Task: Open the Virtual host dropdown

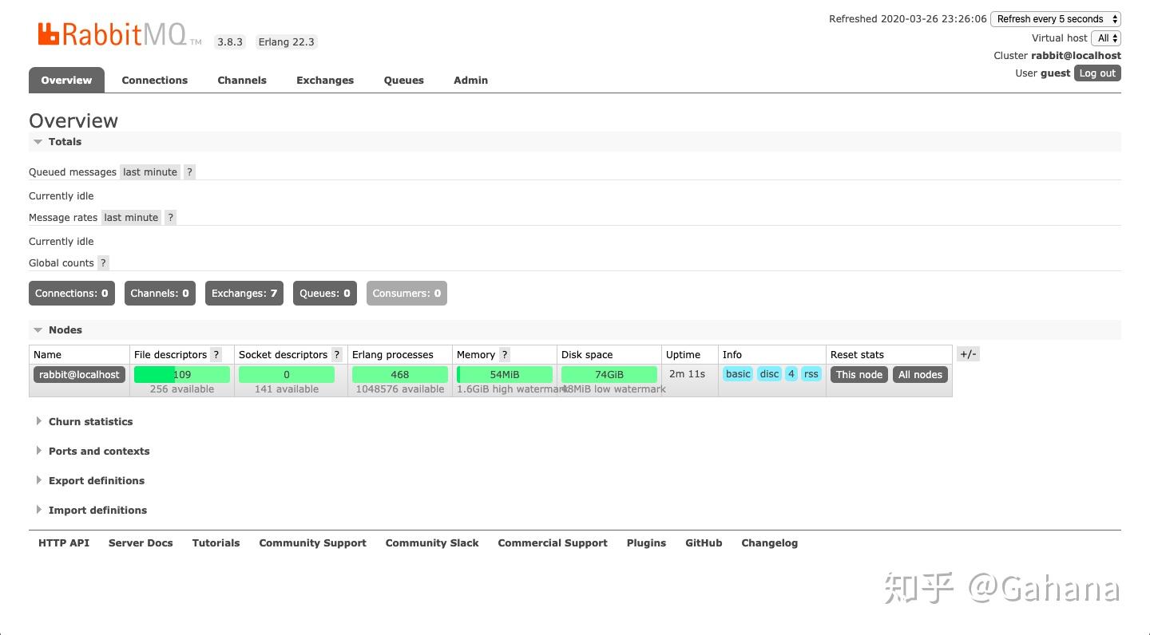Action: tap(1108, 37)
